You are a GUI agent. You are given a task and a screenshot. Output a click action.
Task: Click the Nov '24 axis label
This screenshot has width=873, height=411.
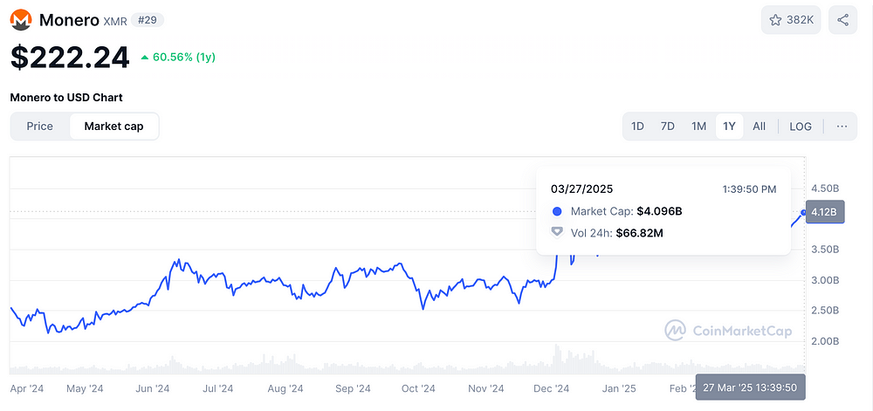[485, 388]
